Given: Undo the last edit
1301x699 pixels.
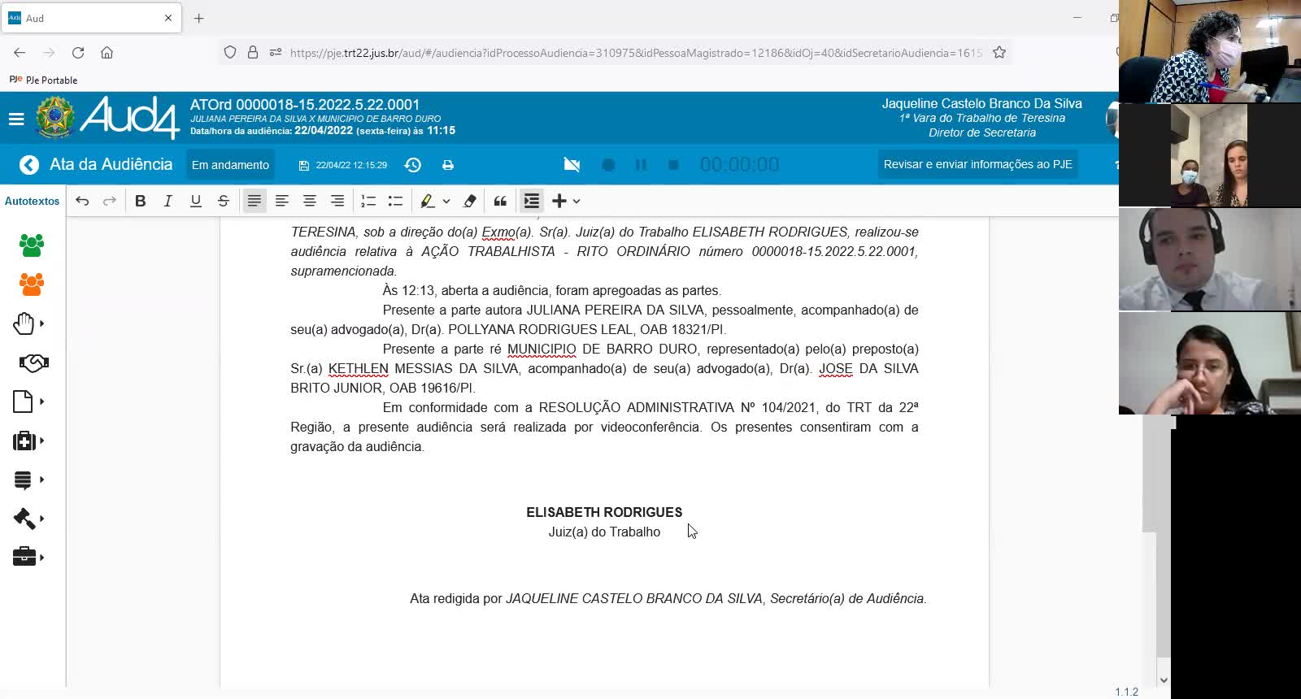Looking at the screenshot, I should 82,201.
